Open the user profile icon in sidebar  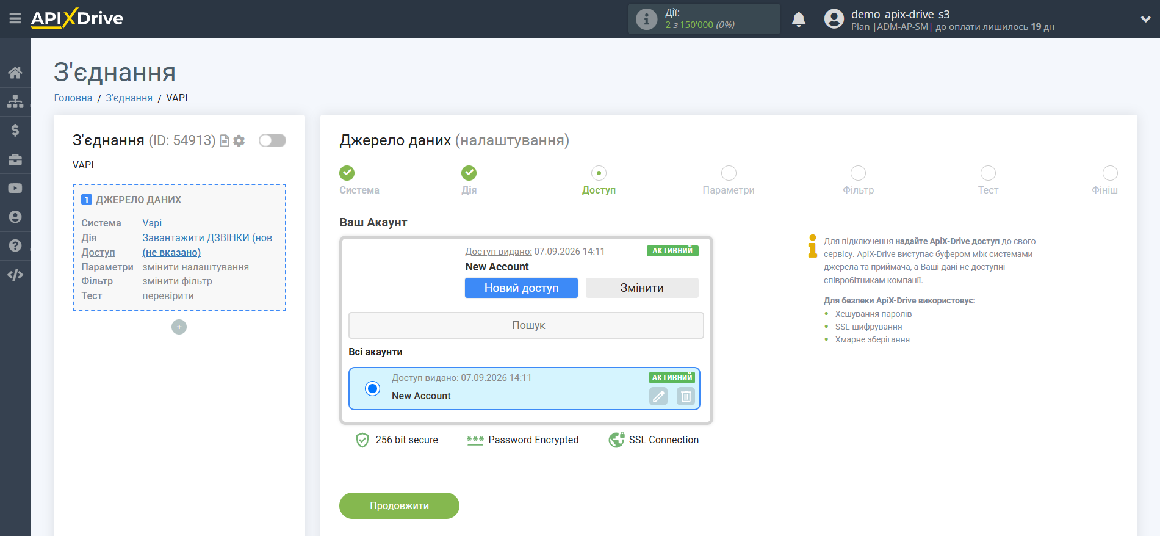click(15, 217)
